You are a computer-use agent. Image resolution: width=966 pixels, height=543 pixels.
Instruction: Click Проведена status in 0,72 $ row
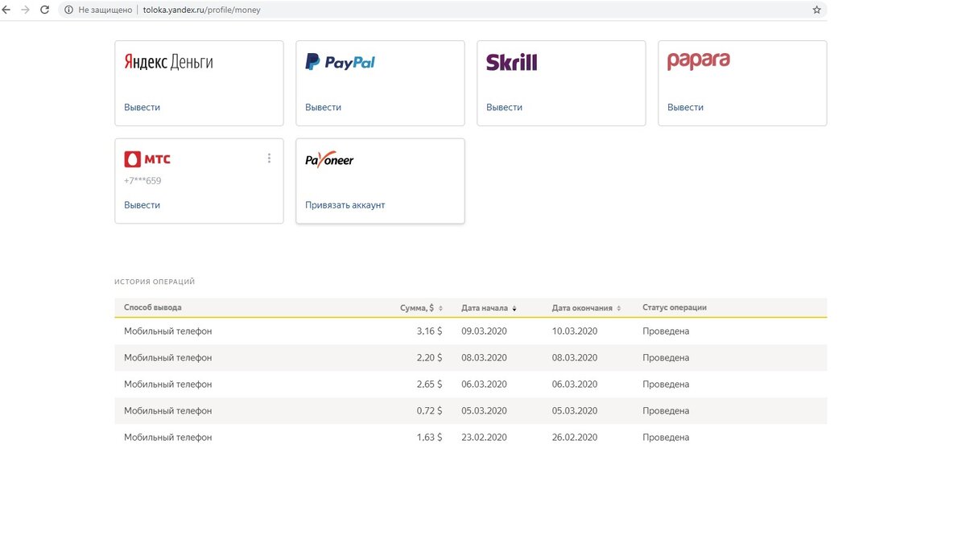pyautogui.click(x=666, y=411)
